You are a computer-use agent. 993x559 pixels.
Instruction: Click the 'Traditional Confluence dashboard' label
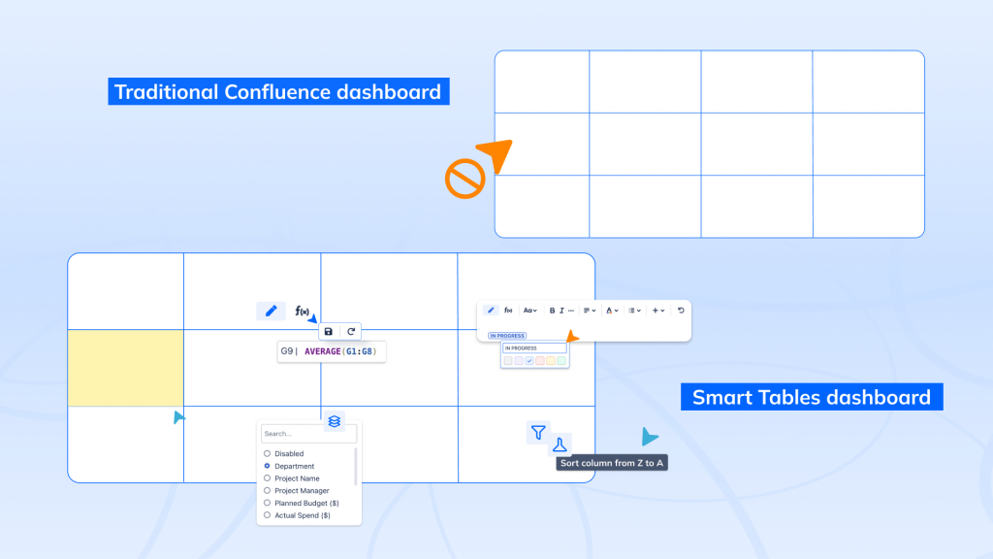pyautogui.click(x=278, y=91)
